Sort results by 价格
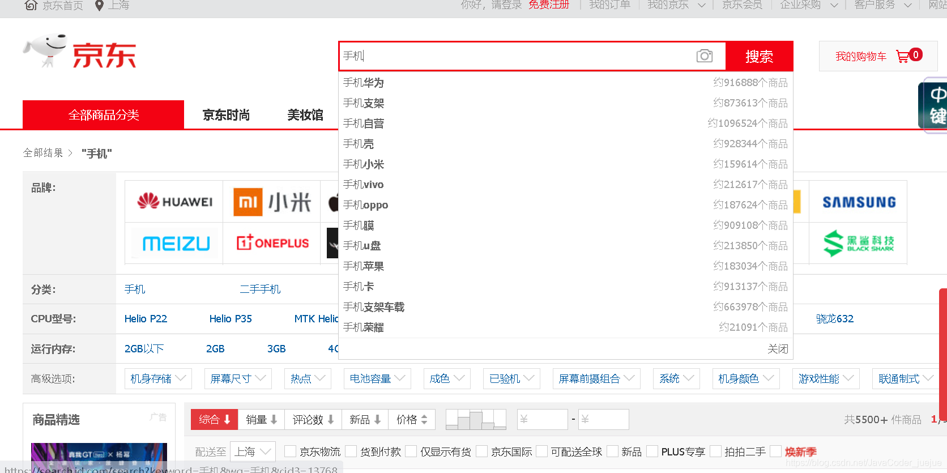 click(412, 419)
